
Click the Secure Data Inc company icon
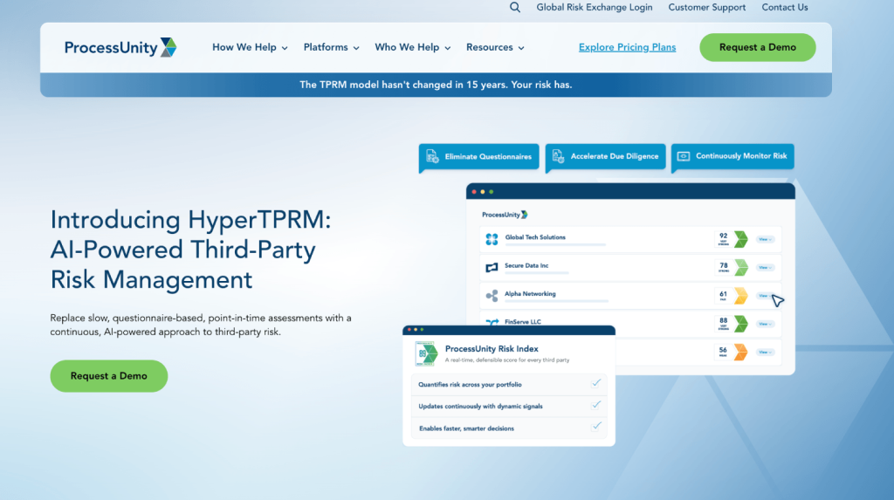point(492,267)
